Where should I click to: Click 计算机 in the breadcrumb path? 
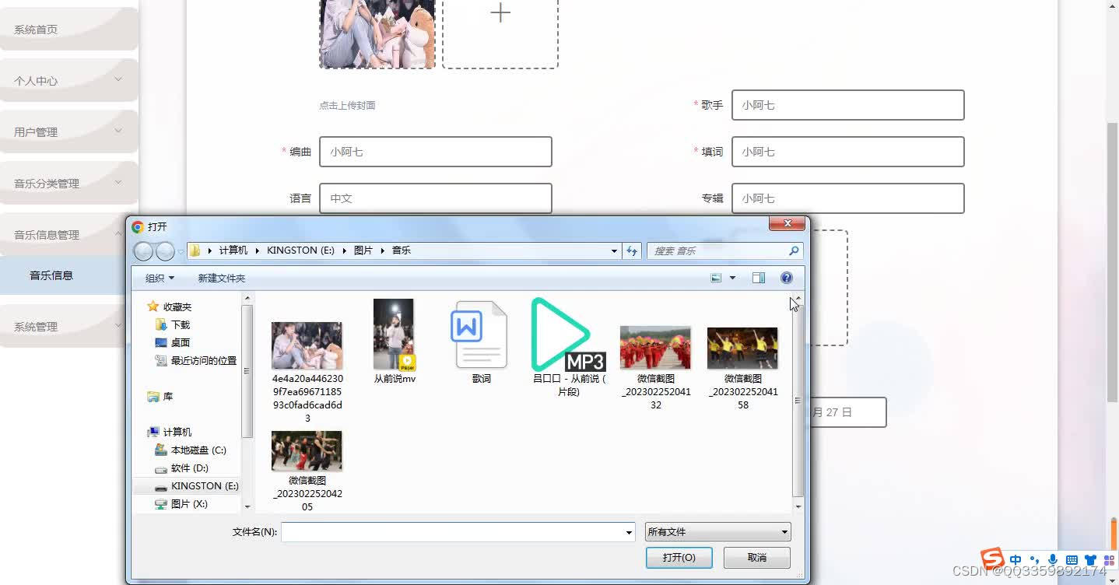pyautogui.click(x=233, y=250)
